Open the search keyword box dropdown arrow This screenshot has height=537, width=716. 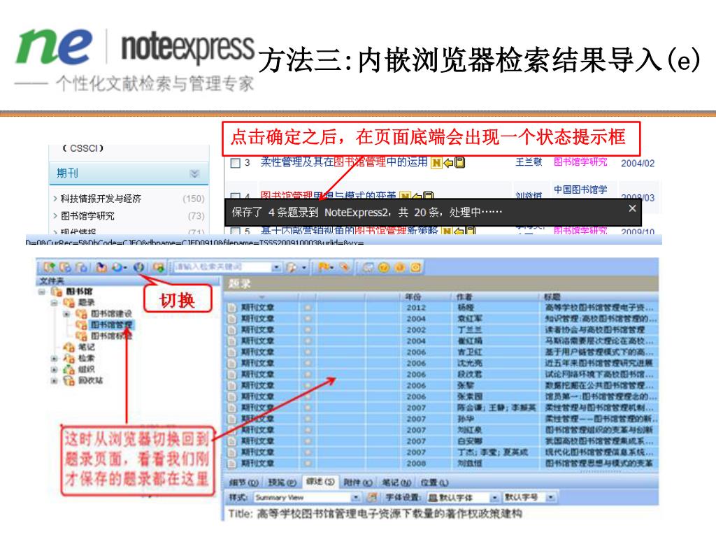coord(276,267)
